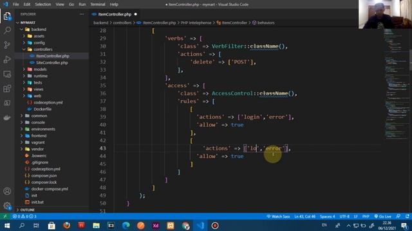Open File Explorer from taskbar
The width and height of the screenshot is (412, 231).
pos(96,225)
